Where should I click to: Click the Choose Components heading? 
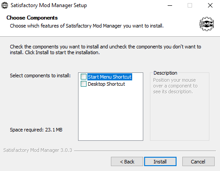32,18
